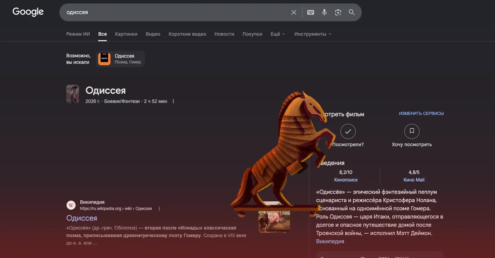Open the Кинопоиск rating link
The image size is (495, 258).
click(346, 180)
